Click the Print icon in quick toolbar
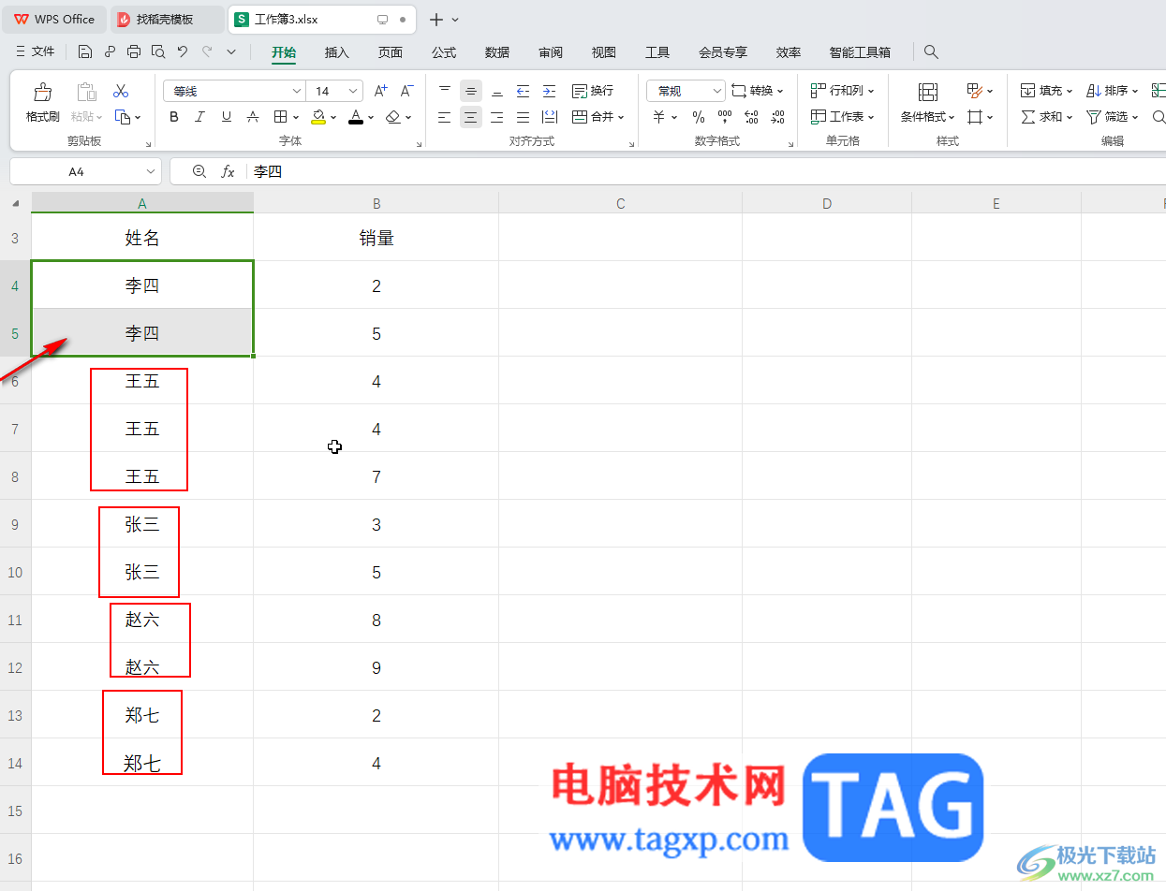Screen dimensions: 1166x891 click(x=134, y=51)
